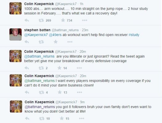
Task: Open more options on stephen batten's tweet
Action: coord(70,42)
